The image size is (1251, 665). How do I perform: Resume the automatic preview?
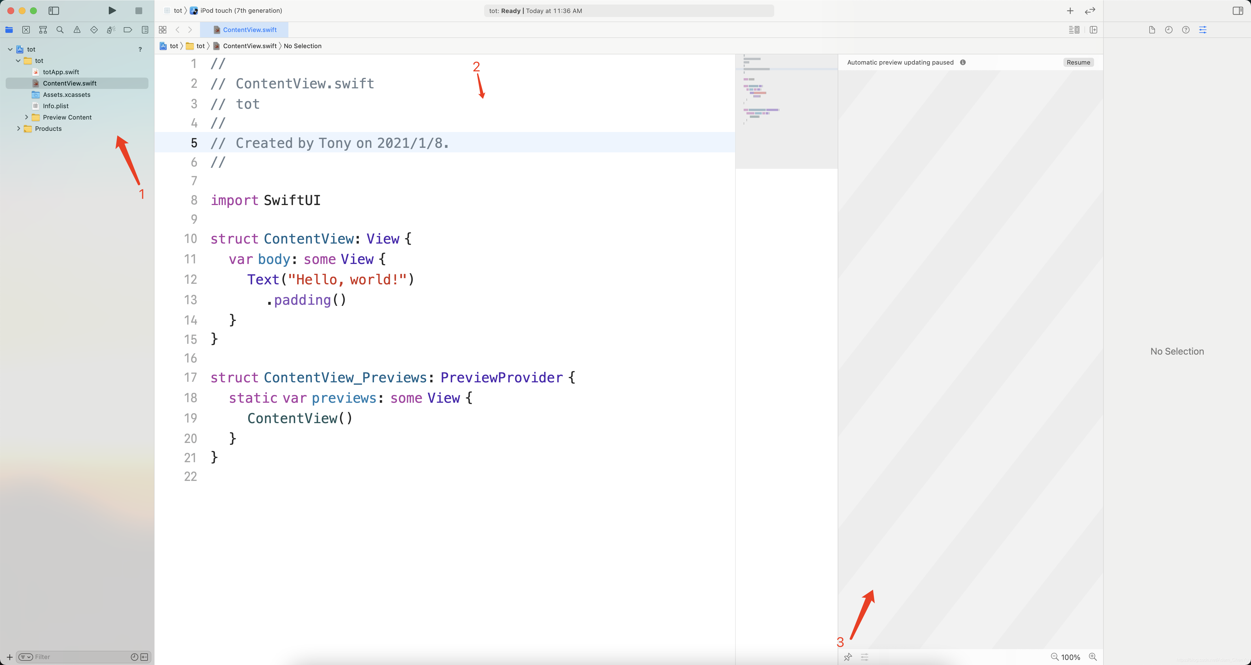(1078, 62)
